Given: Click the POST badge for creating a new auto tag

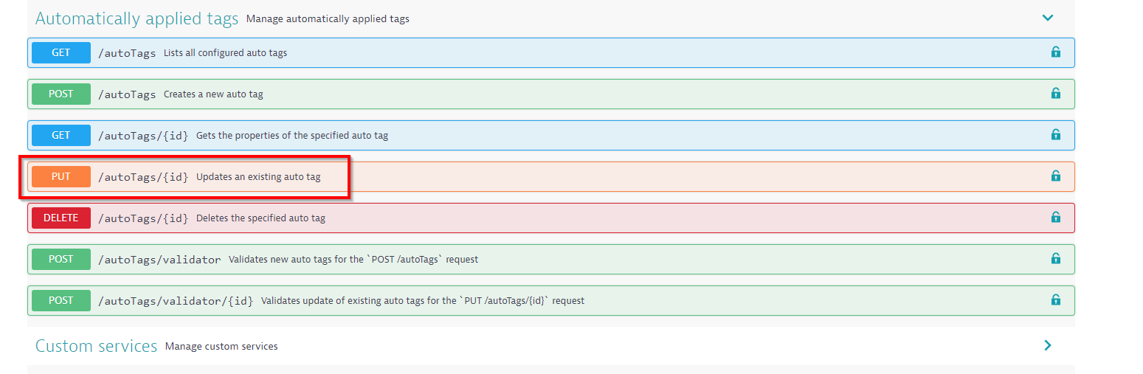Looking at the screenshot, I should (x=61, y=94).
